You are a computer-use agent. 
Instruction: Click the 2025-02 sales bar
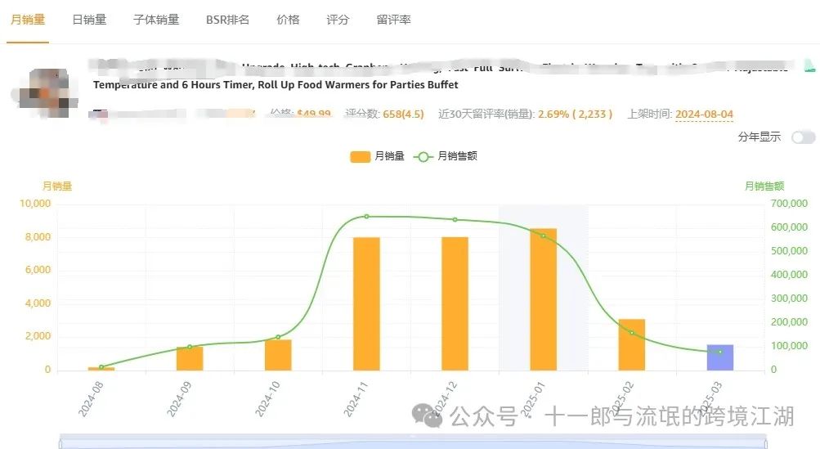point(632,345)
